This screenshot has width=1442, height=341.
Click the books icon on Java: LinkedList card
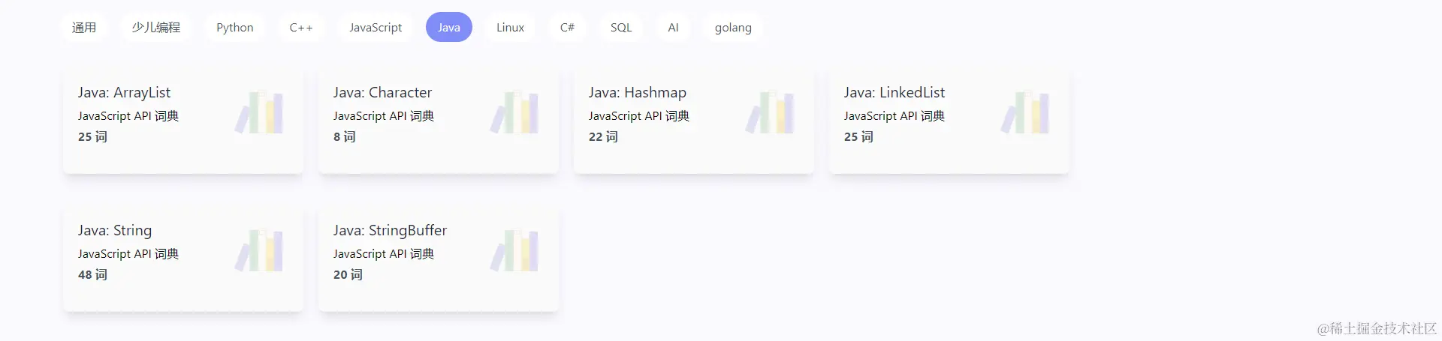1025,112
